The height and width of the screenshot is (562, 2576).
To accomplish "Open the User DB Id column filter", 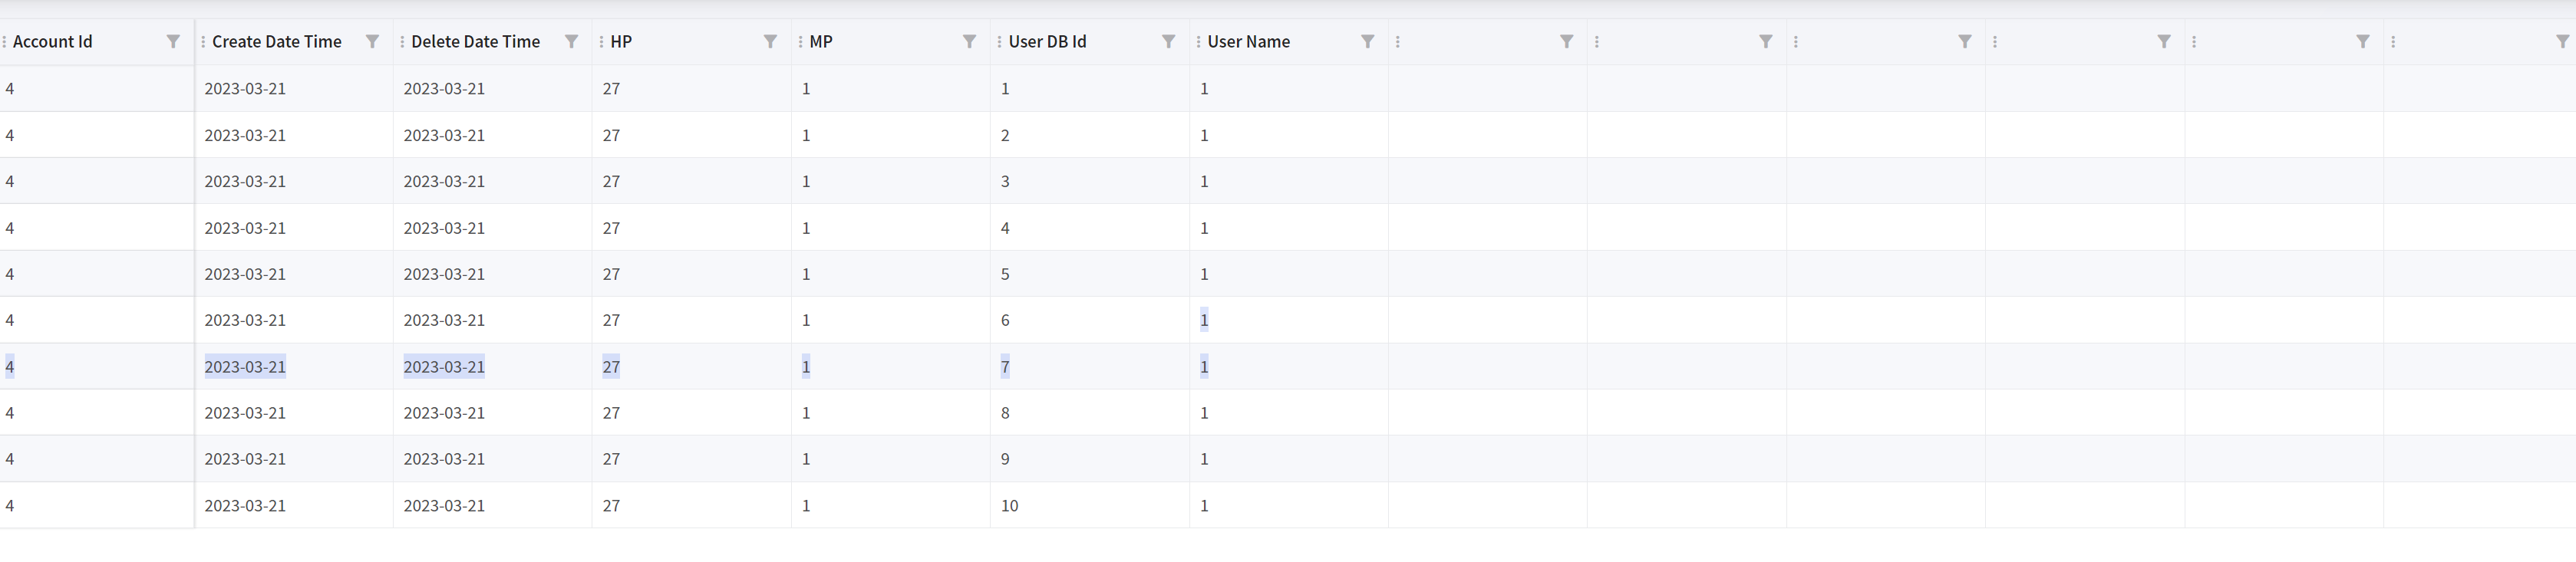I will [1168, 42].
